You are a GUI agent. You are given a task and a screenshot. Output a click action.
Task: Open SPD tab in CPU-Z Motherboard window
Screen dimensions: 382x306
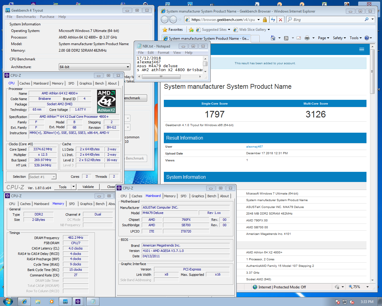[x=184, y=196]
